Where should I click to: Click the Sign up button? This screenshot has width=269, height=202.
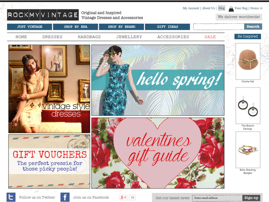coord(251,198)
